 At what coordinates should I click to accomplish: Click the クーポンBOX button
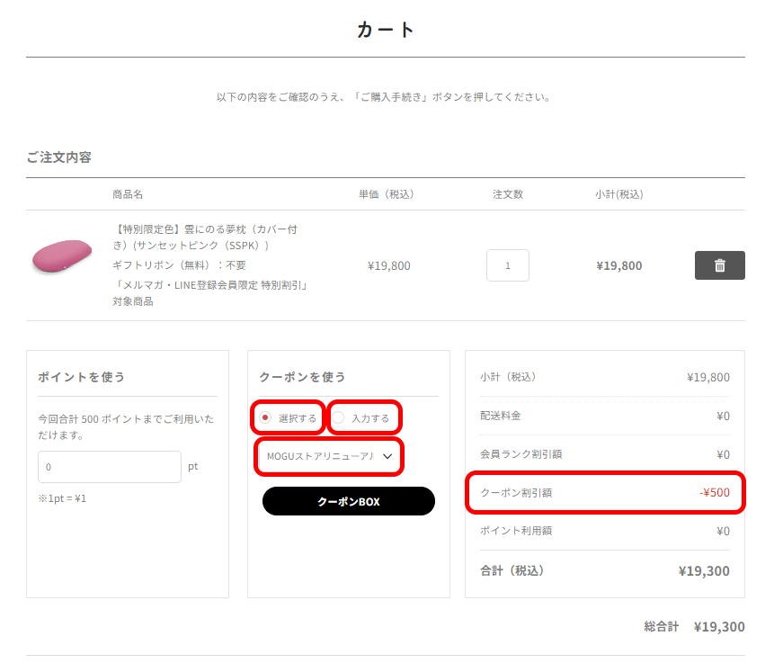pyautogui.click(x=349, y=501)
